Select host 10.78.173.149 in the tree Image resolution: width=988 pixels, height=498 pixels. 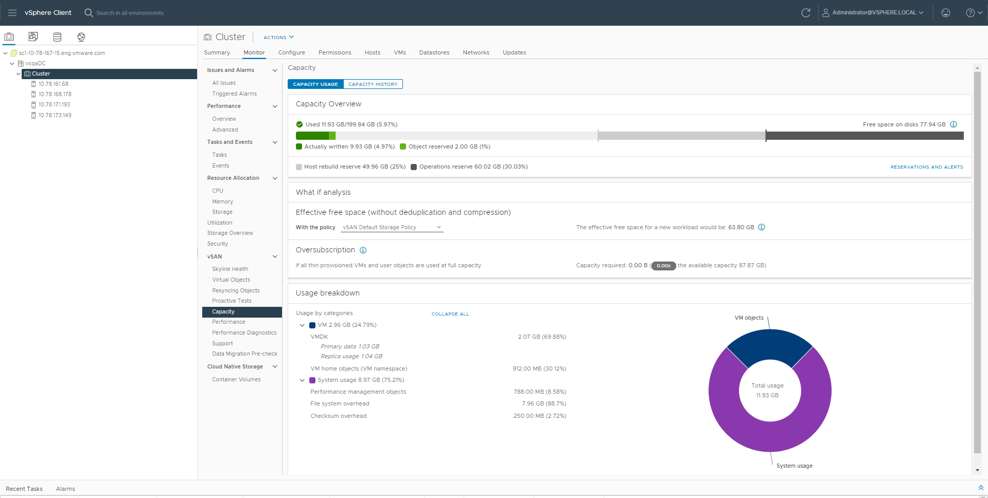55,115
